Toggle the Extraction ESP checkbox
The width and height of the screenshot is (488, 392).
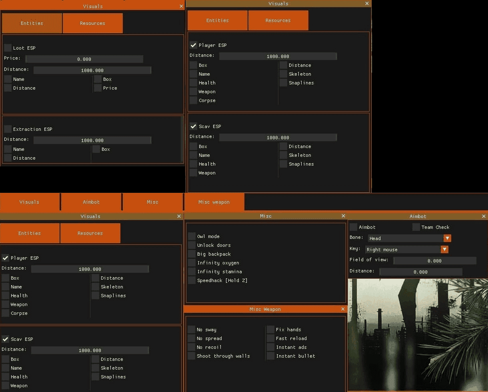(8, 129)
